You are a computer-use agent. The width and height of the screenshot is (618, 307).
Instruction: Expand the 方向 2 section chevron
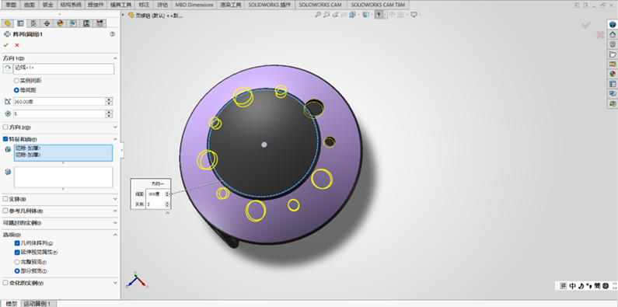point(116,127)
